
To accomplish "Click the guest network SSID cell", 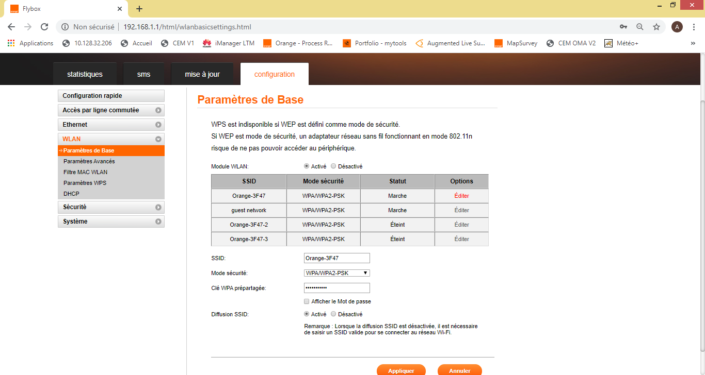I will point(249,210).
